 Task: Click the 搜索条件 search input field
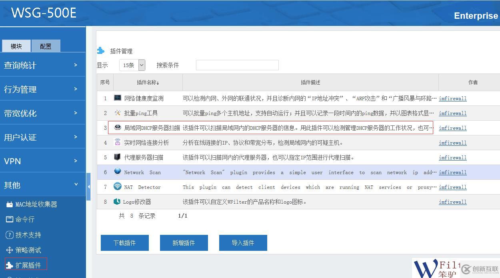pos(237,65)
